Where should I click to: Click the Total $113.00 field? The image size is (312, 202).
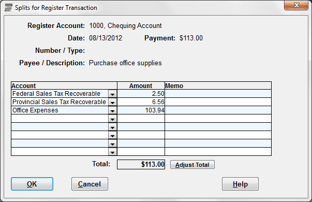[x=141, y=164]
